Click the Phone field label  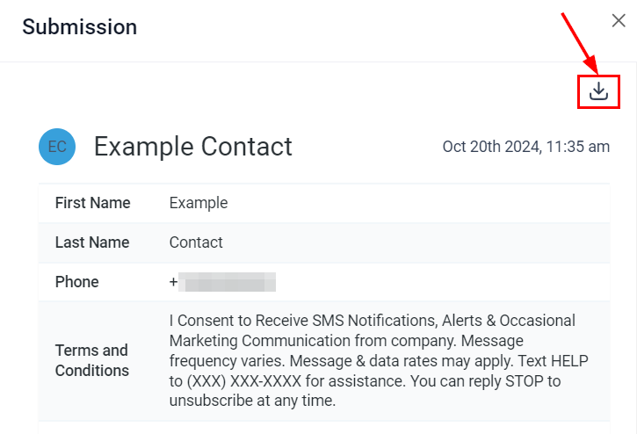[x=77, y=282]
